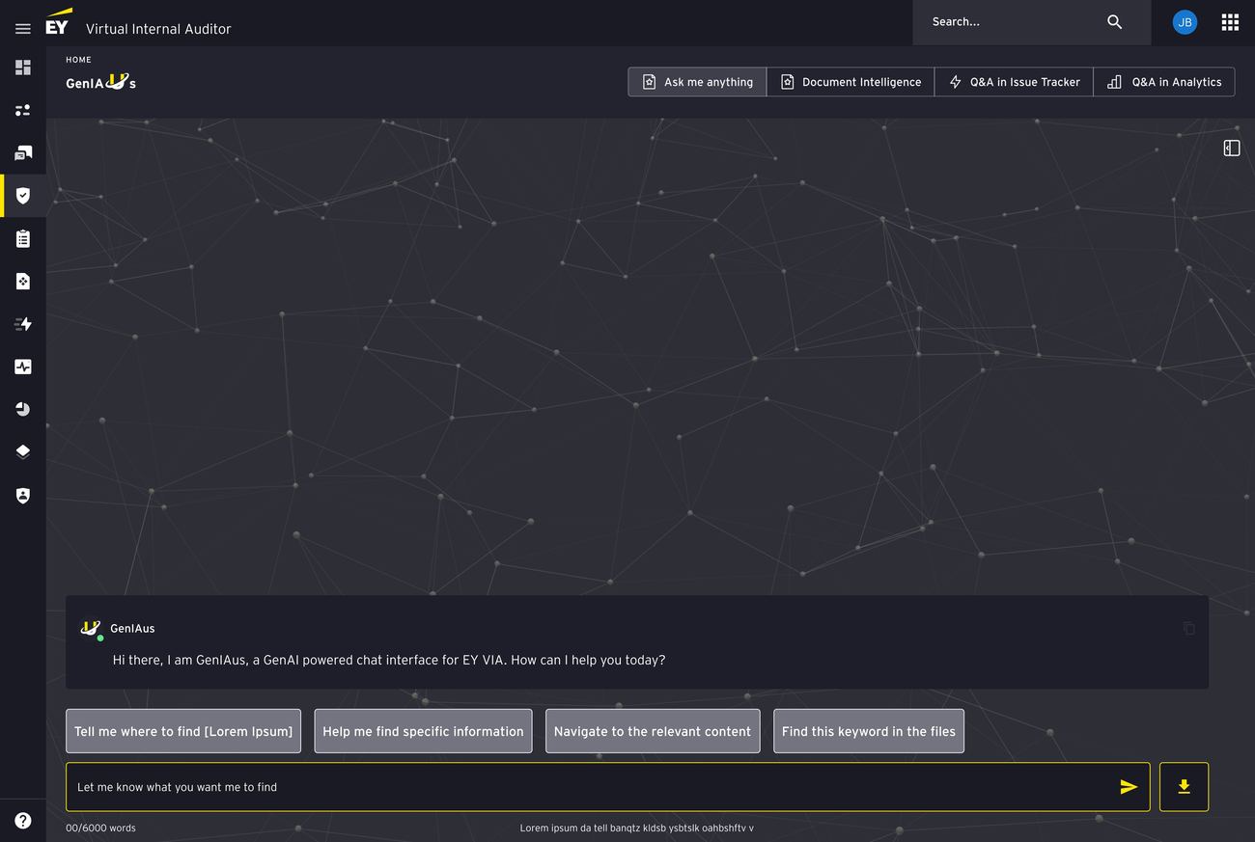Select 'Navigate to the relevant content' prompt
This screenshot has height=842, width=1255.
click(653, 731)
